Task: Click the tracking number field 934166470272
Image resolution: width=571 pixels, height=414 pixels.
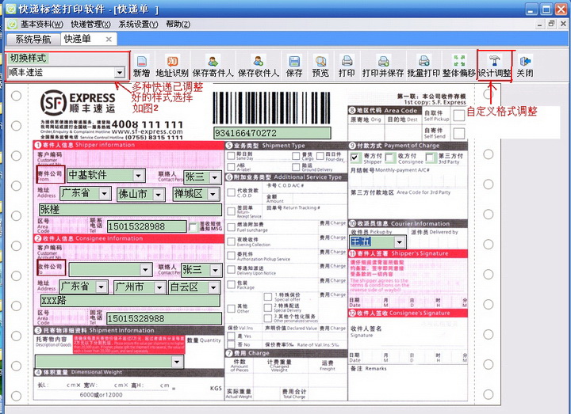Action: (272, 133)
